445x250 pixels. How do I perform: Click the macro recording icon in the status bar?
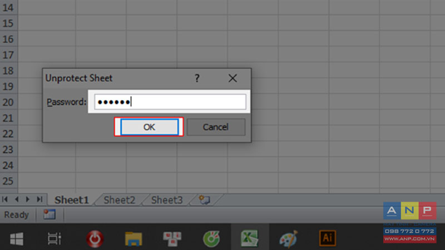coord(50,214)
